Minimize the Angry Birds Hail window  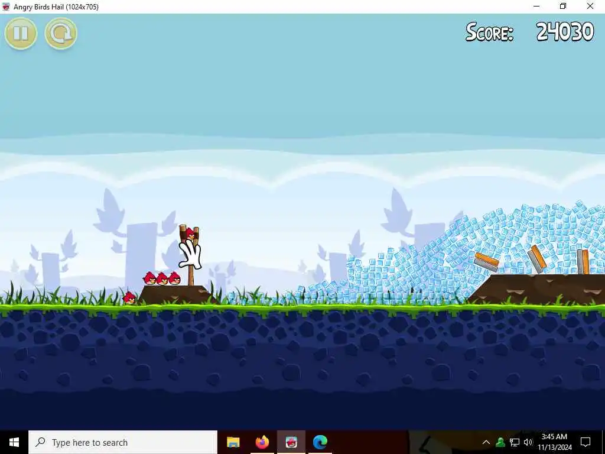click(536, 7)
